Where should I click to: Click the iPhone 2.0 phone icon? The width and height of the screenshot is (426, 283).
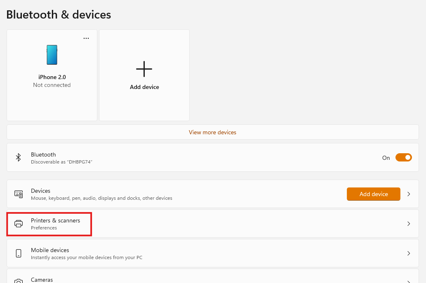coord(52,55)
